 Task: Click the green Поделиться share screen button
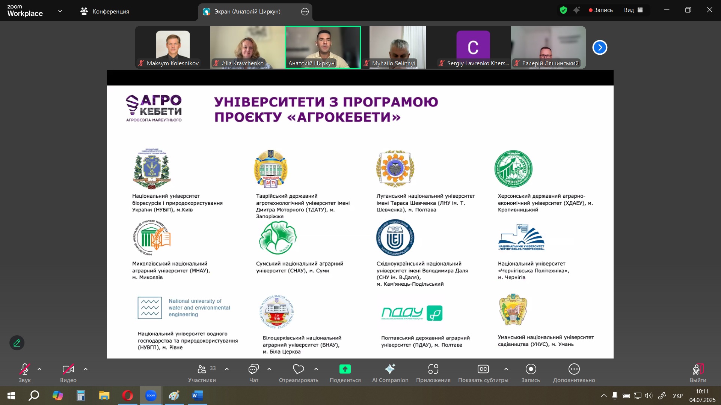tap(345, 370)
